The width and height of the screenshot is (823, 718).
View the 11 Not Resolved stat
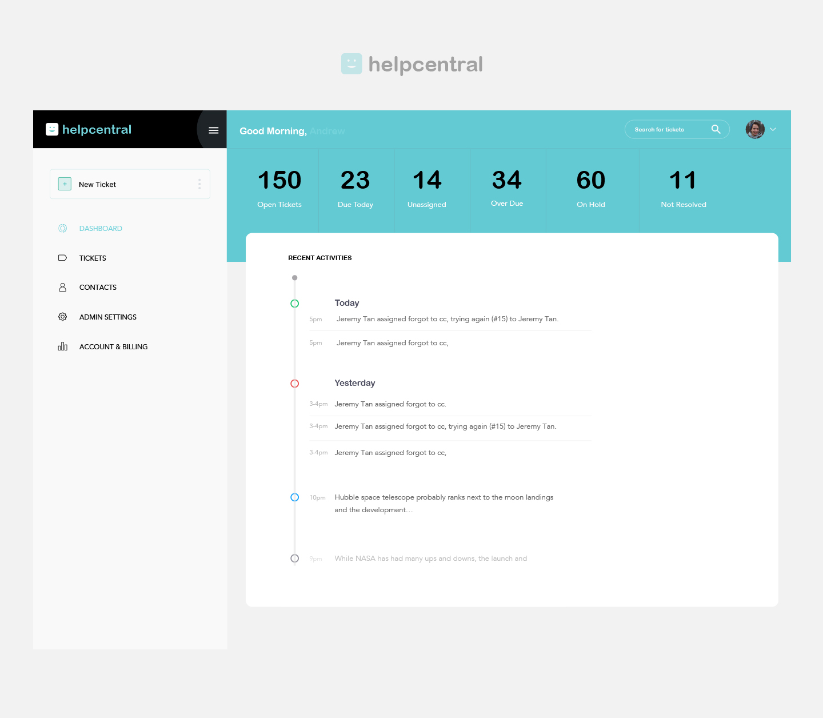click(684, 189)
